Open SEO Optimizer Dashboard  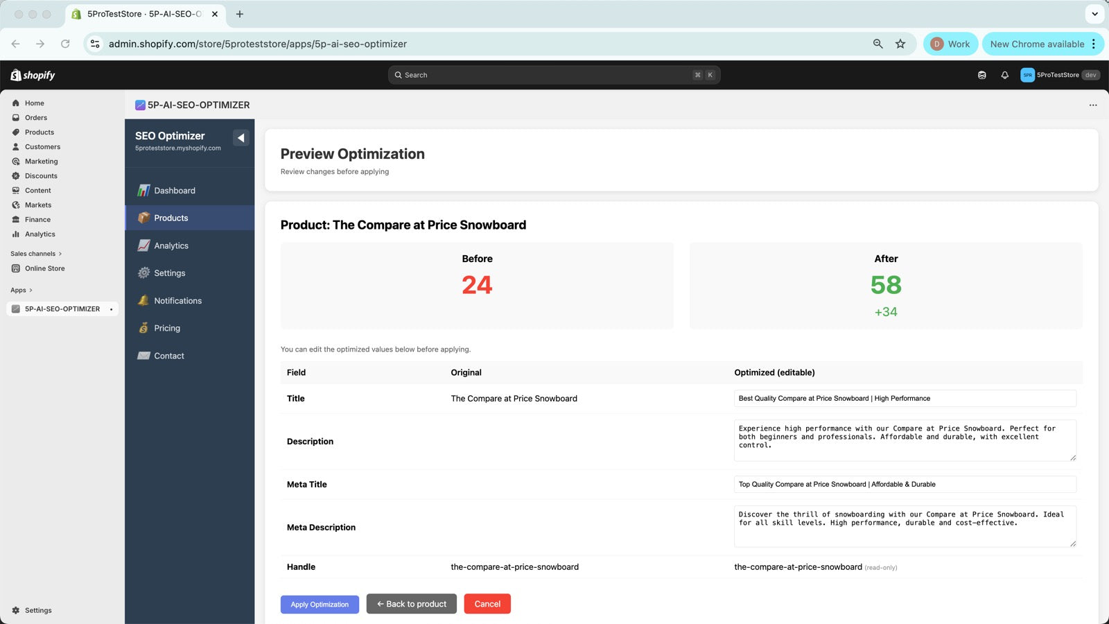click(x=190, y=191)
